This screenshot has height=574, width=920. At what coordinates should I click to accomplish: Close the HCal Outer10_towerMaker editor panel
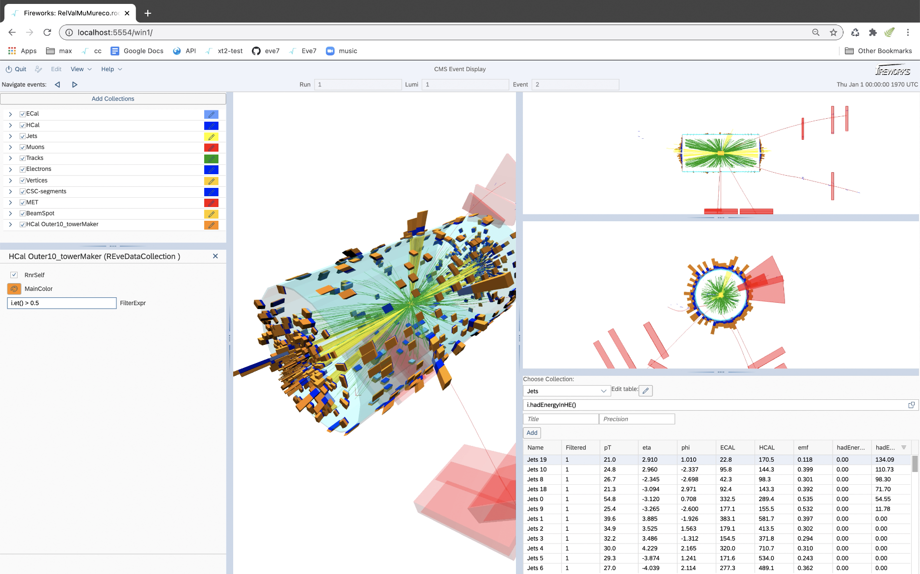tap(215, 256)
